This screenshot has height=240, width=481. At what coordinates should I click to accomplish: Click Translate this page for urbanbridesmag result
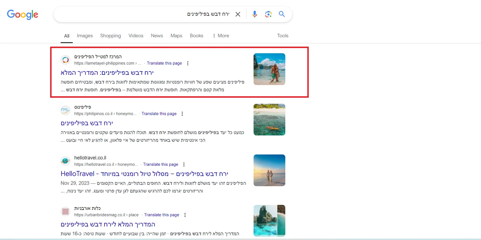tap(161, 215)
